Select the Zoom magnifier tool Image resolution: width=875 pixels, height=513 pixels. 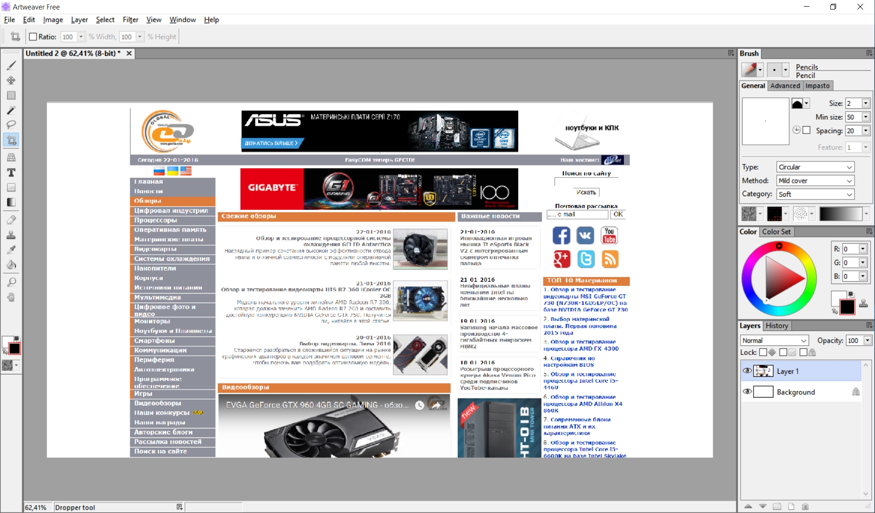click(11, 282)
